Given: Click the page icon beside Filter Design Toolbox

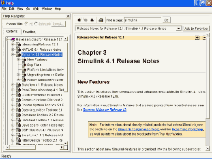Looking at the screenshot, I should tap(18, 140).
